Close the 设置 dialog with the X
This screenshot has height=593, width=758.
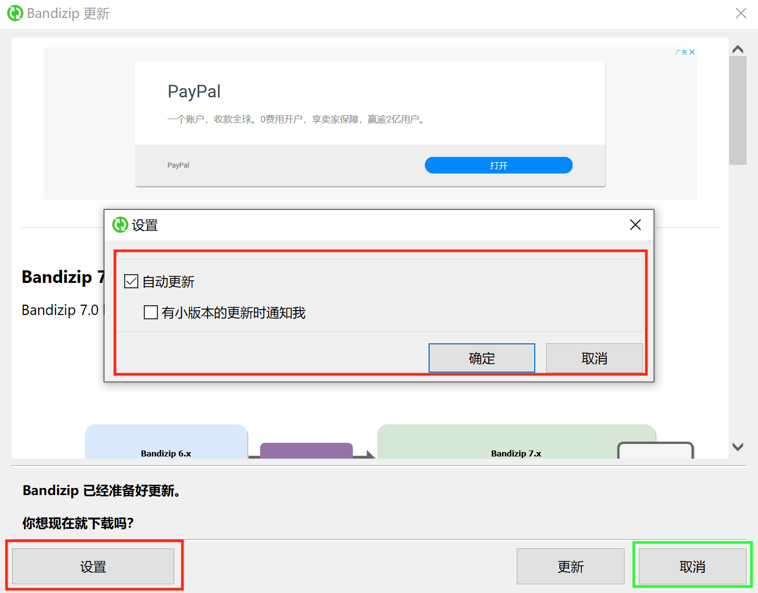[635, 225]
